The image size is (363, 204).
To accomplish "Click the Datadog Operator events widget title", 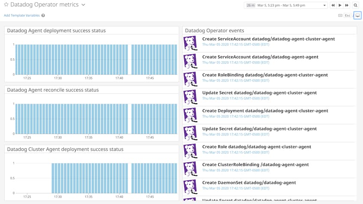I will pos(214,30).
